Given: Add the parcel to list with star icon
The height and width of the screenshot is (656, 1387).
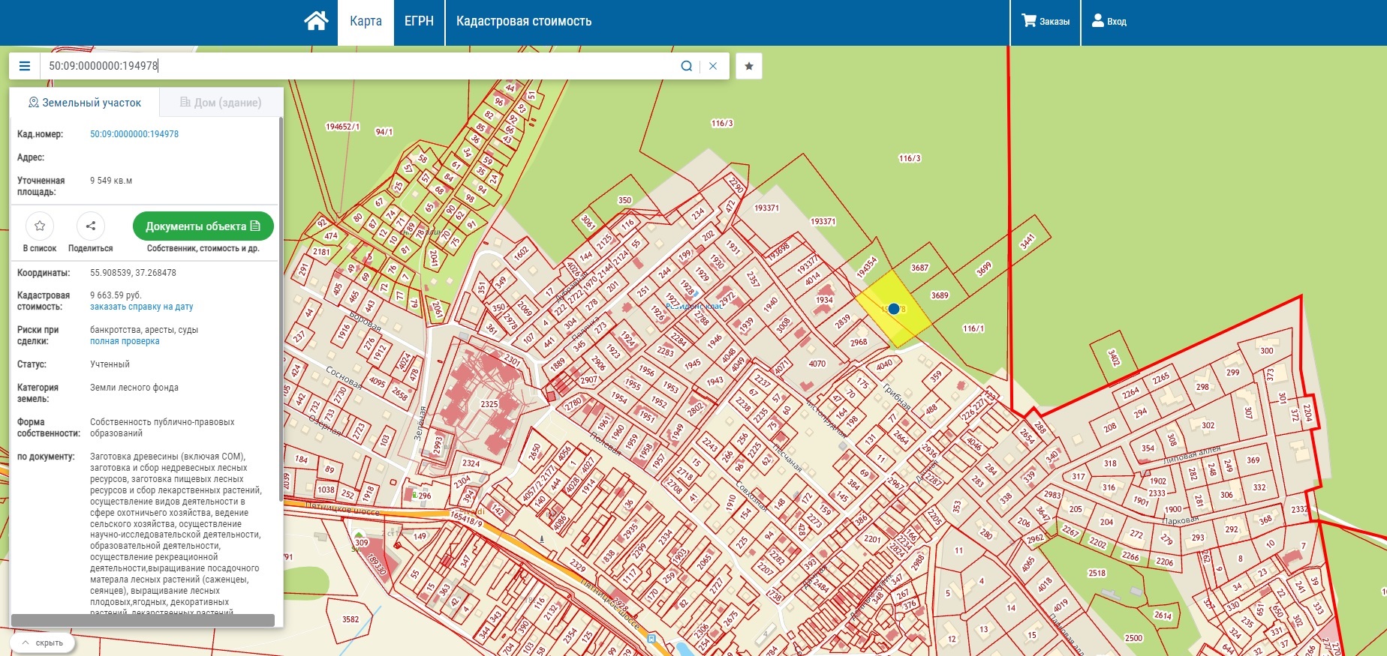Looking at the screenshot, I should click(40, 226).
